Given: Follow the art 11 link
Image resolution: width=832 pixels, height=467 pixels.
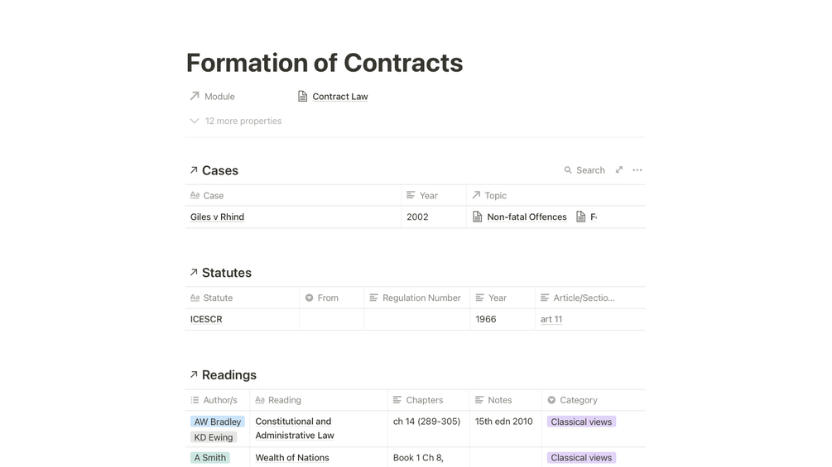Looking at the screenshot, I should (551, 319).
